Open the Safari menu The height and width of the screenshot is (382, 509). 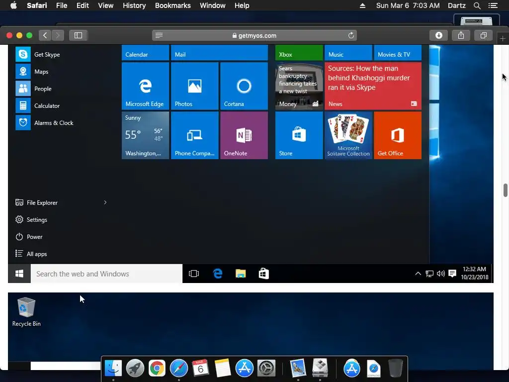point(37,5)
